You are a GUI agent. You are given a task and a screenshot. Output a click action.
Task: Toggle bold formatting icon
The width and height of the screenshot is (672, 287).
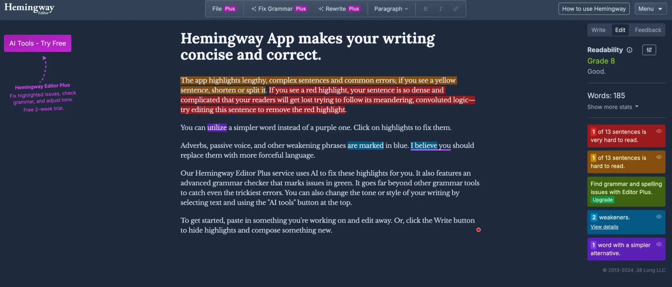click(426, 8)
